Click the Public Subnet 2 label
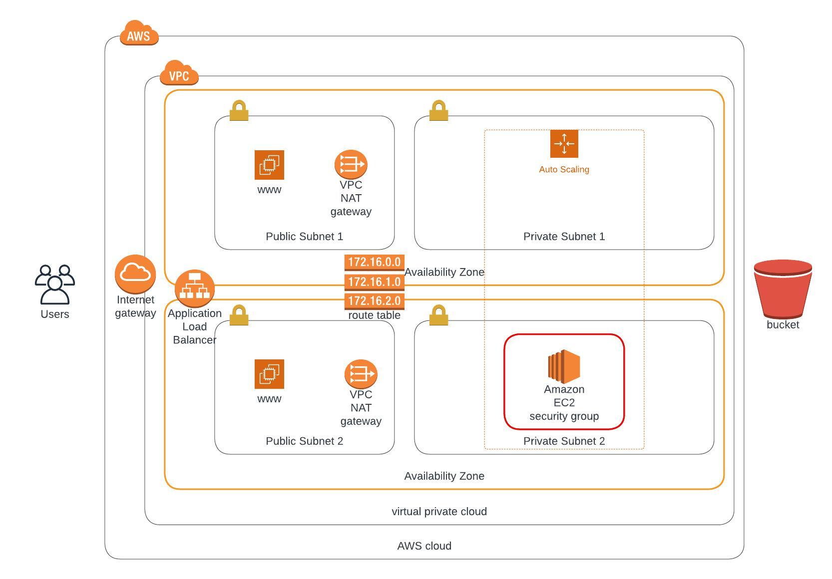The height and width of the screenshot is (579, 832). (x=304, y=441)
